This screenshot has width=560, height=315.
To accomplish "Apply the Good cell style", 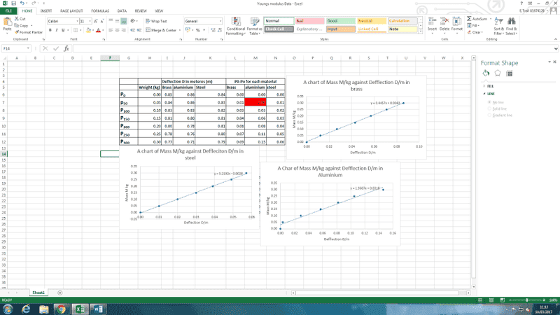I will tap(341, 21).
